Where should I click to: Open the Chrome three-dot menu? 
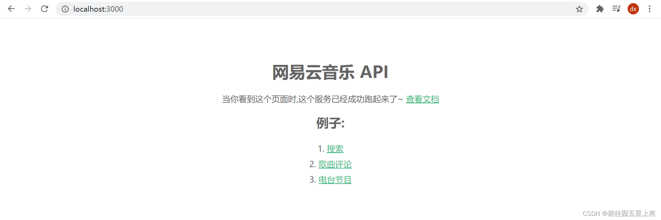(x=650, y=9)
